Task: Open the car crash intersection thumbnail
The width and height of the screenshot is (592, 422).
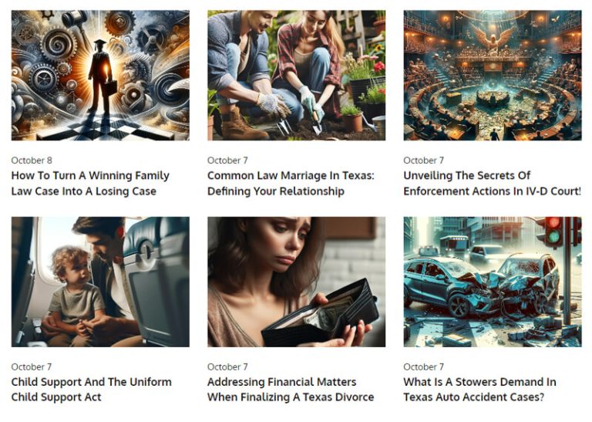Action: tap(493, 282)
